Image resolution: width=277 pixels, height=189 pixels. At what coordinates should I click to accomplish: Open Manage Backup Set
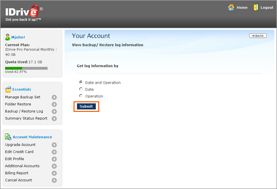[x=23, y=97]
